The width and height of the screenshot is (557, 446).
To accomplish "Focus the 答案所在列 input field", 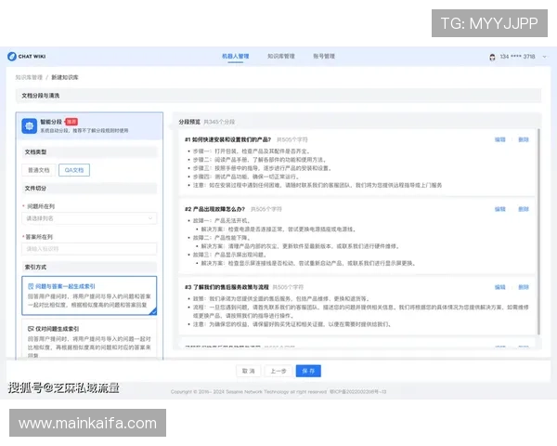I will click(x=89, y=249).
